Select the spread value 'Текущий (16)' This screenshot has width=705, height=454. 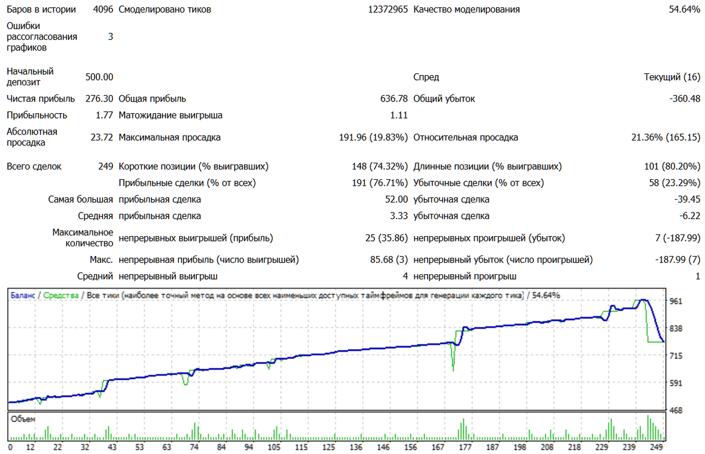click(x=672, y=77)
